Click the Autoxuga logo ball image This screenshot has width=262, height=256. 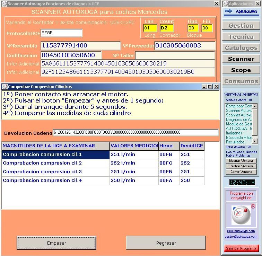(241, 215)
